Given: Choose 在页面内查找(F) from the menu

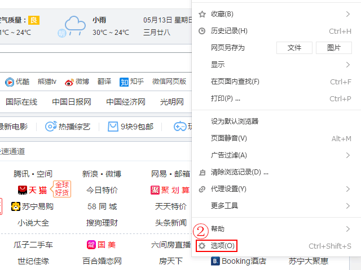Looking at the screenshot, I should click(276, 82).
